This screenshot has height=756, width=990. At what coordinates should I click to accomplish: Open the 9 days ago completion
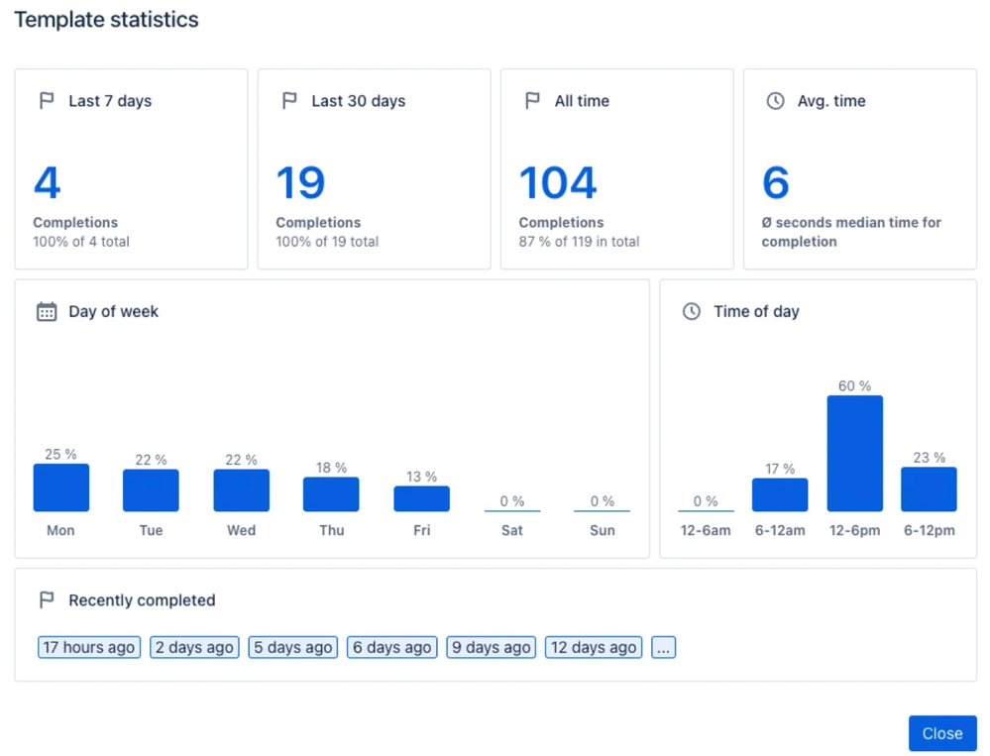(x=492, y=647)
